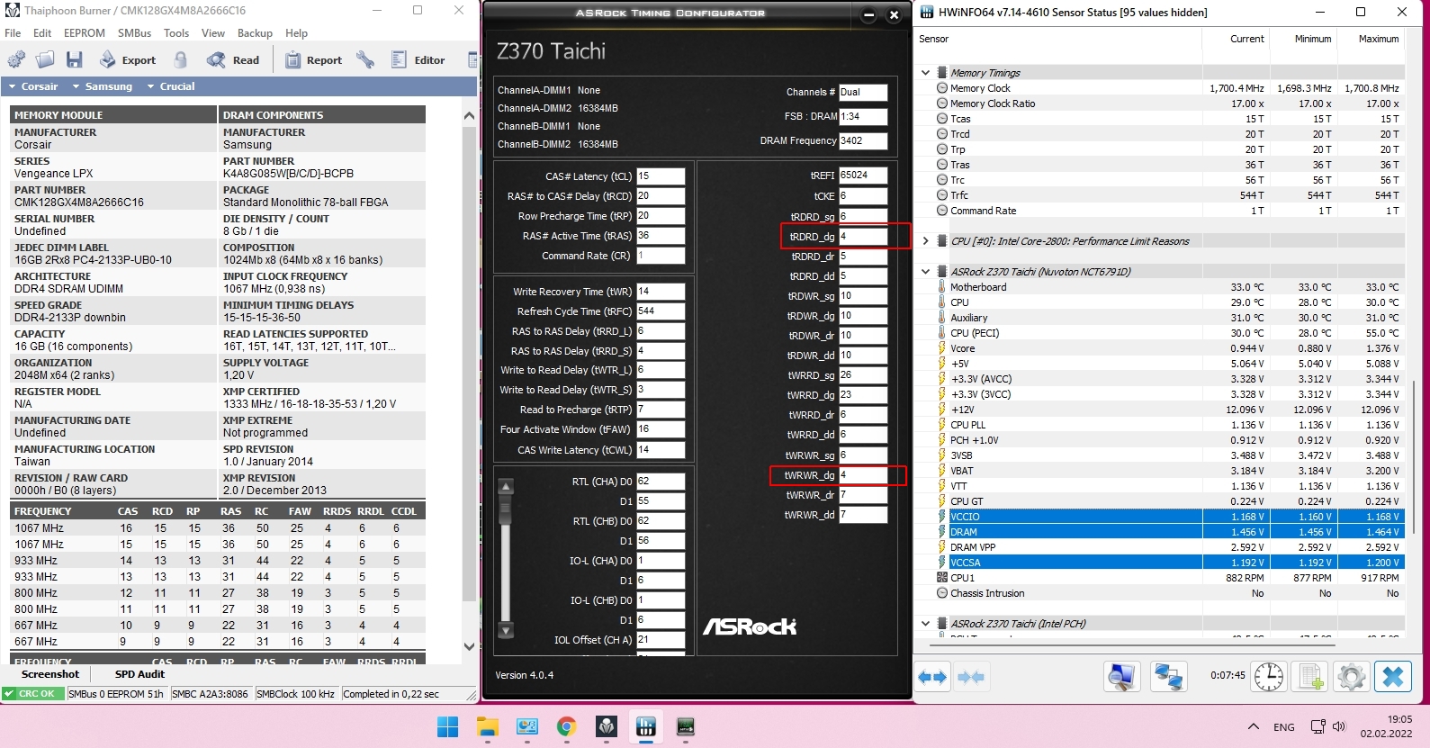Open the Report view in Thaiphoon Burner
The width and height of the screenshot is (1430, 748).
313,60
